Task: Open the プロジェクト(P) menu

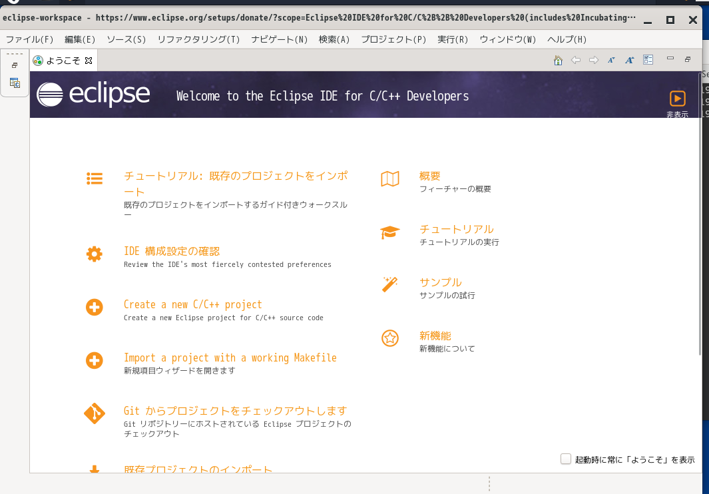Action: pyautogui.click(x=393, y=39)
